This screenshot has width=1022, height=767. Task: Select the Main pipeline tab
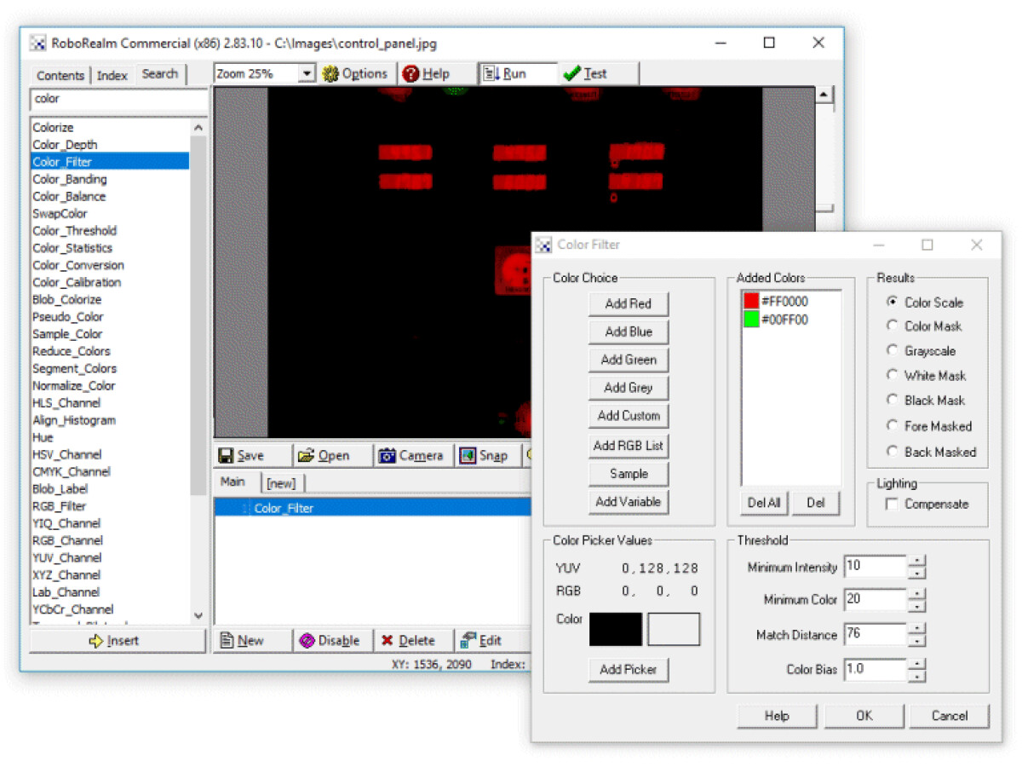[233, 482]
